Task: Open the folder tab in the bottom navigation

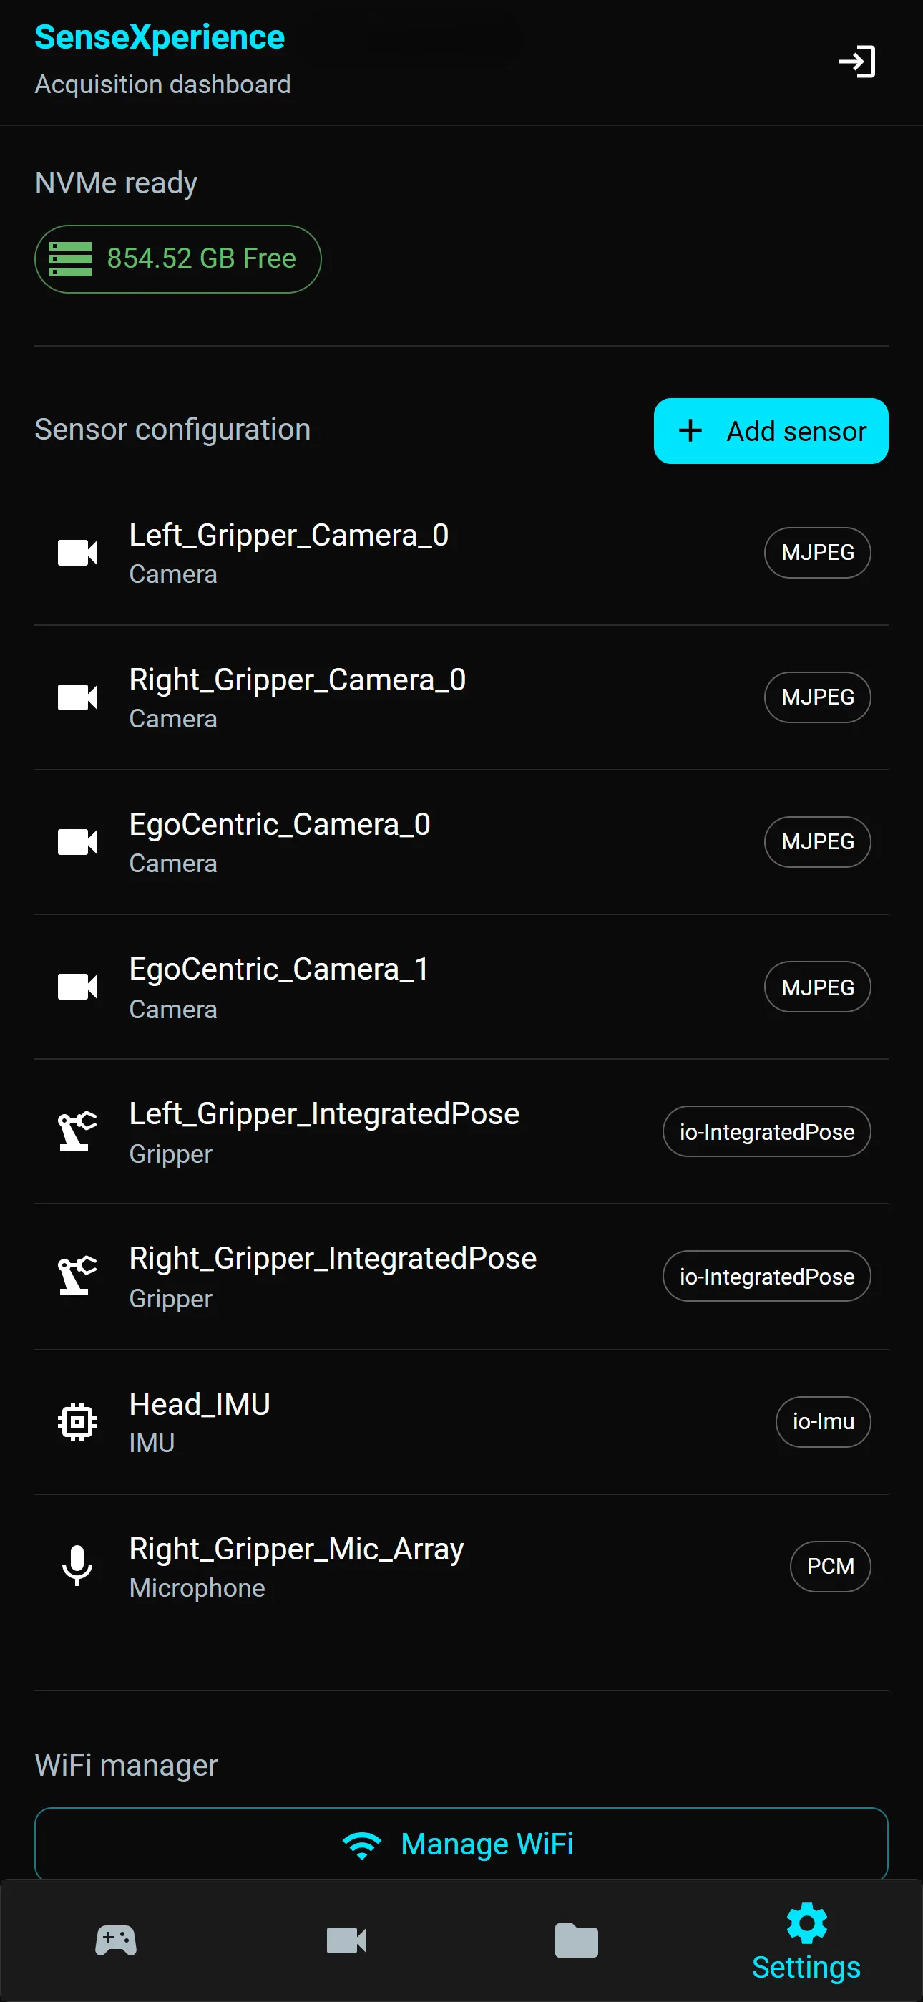Action: click(x=577, y=1940)
